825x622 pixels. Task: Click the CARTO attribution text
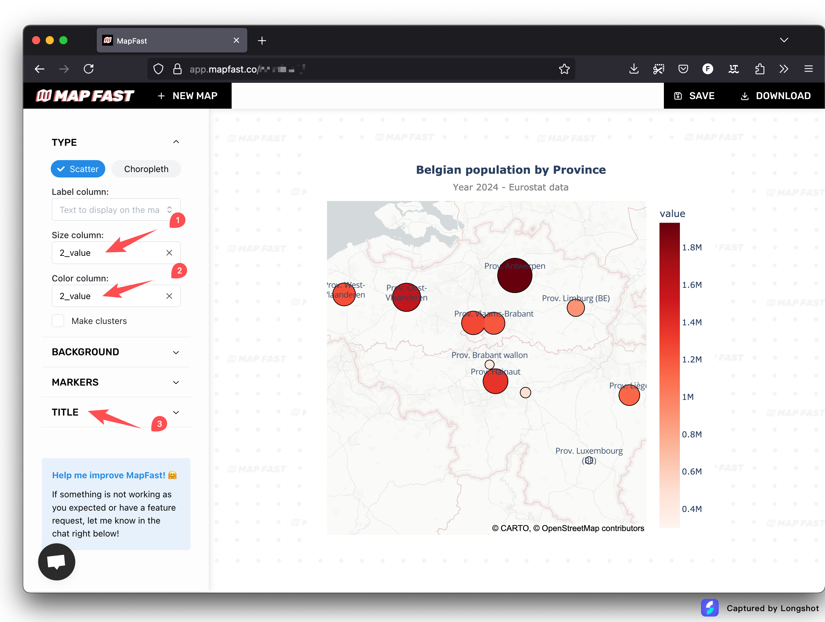point(567,528)
